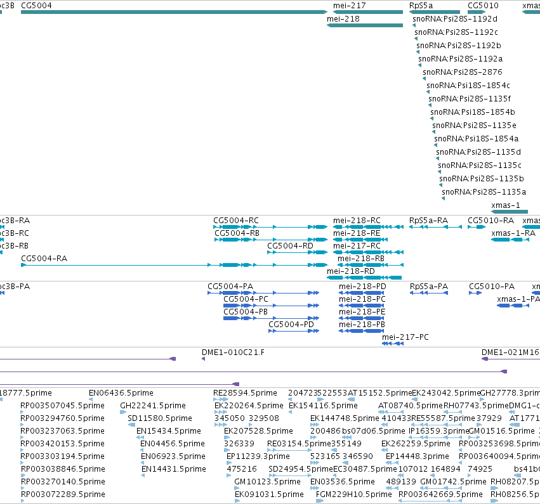Select the CG5010-RA transcript label
Image resolution: width=540 pixels, height=504 pixels.
coord(491,221)
